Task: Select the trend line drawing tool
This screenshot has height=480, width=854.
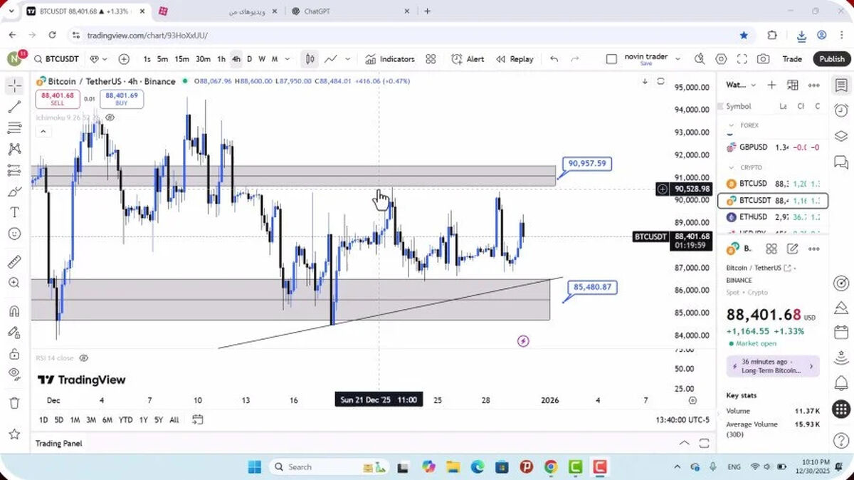Action: 14,107
